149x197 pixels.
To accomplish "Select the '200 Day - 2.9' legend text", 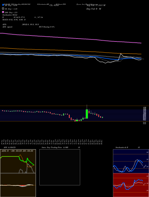I will pyautogui.click(x=11, y=13).
